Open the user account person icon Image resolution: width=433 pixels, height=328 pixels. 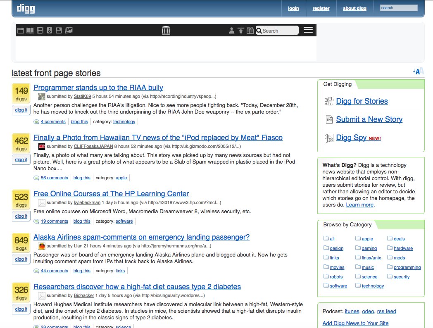click(232, 31)
